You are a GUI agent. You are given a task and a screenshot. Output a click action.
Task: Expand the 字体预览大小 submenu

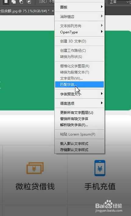[x=80, y=94]
